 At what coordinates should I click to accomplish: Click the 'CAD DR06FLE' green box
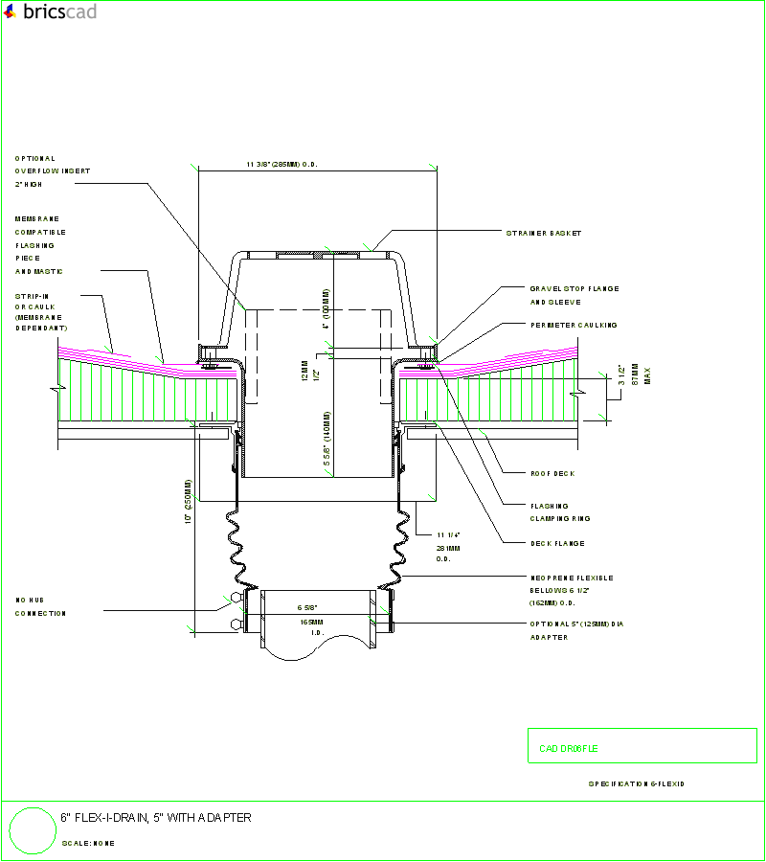(642, 746)
